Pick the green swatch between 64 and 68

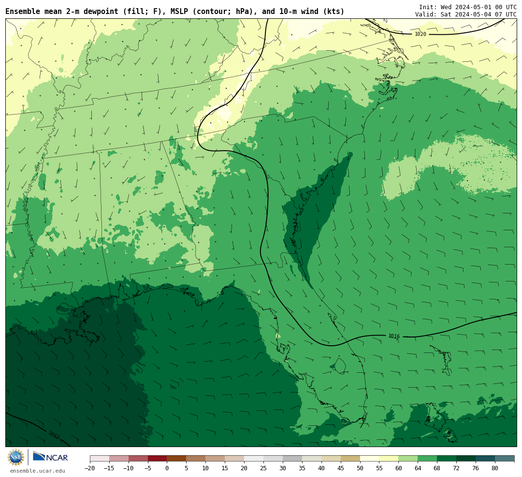[x=428, y=458]
